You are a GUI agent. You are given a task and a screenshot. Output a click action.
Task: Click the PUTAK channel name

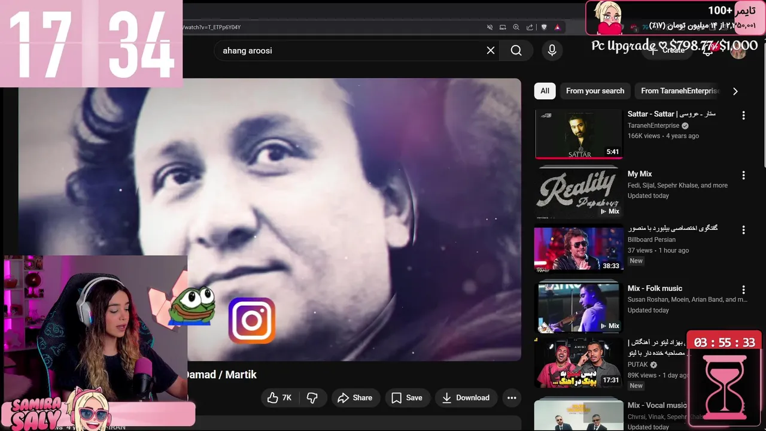(x=638, y=365)
